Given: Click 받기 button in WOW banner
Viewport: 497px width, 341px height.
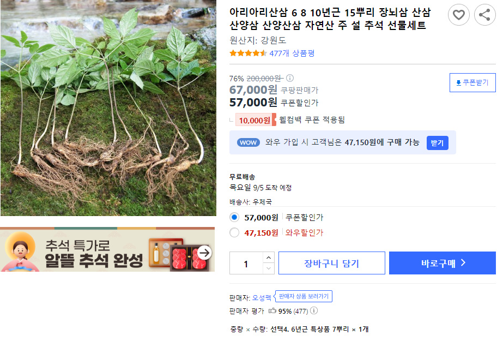Looking at the screenshot, I should pos(437,143).
